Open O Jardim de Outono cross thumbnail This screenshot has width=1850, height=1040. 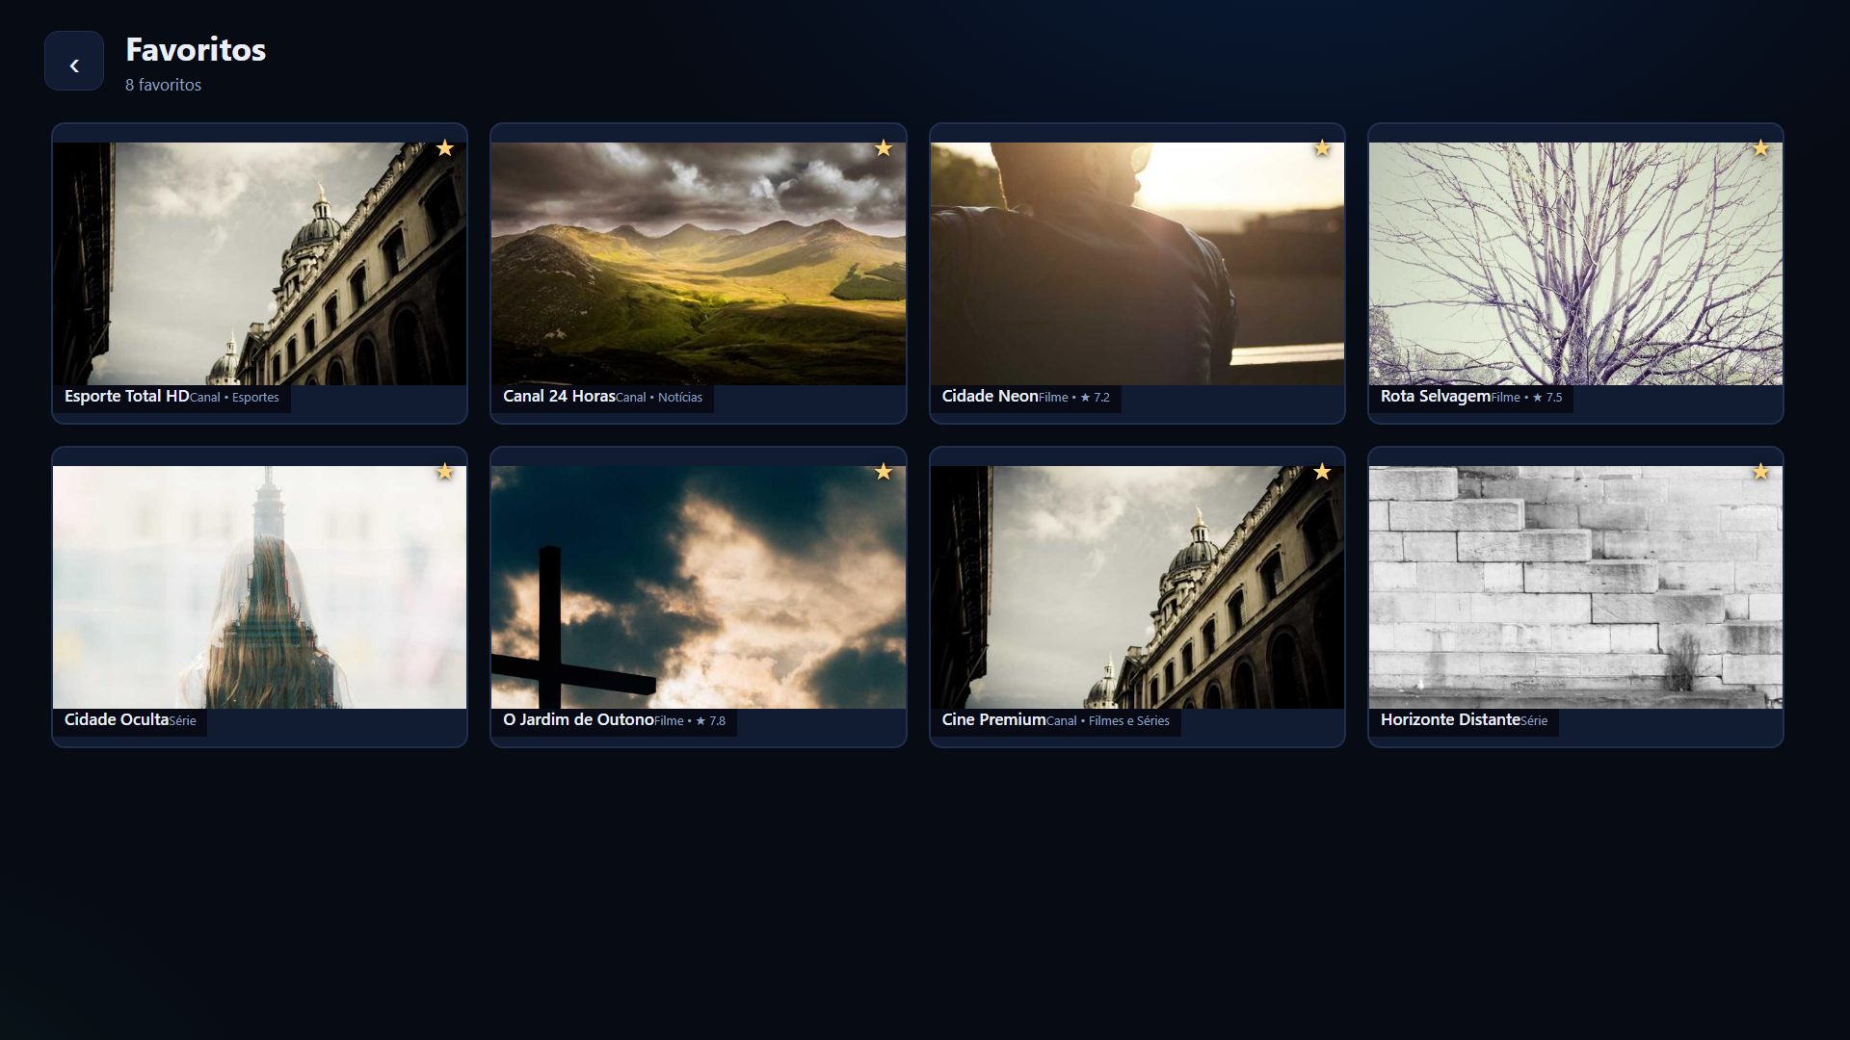coord(699,587)
